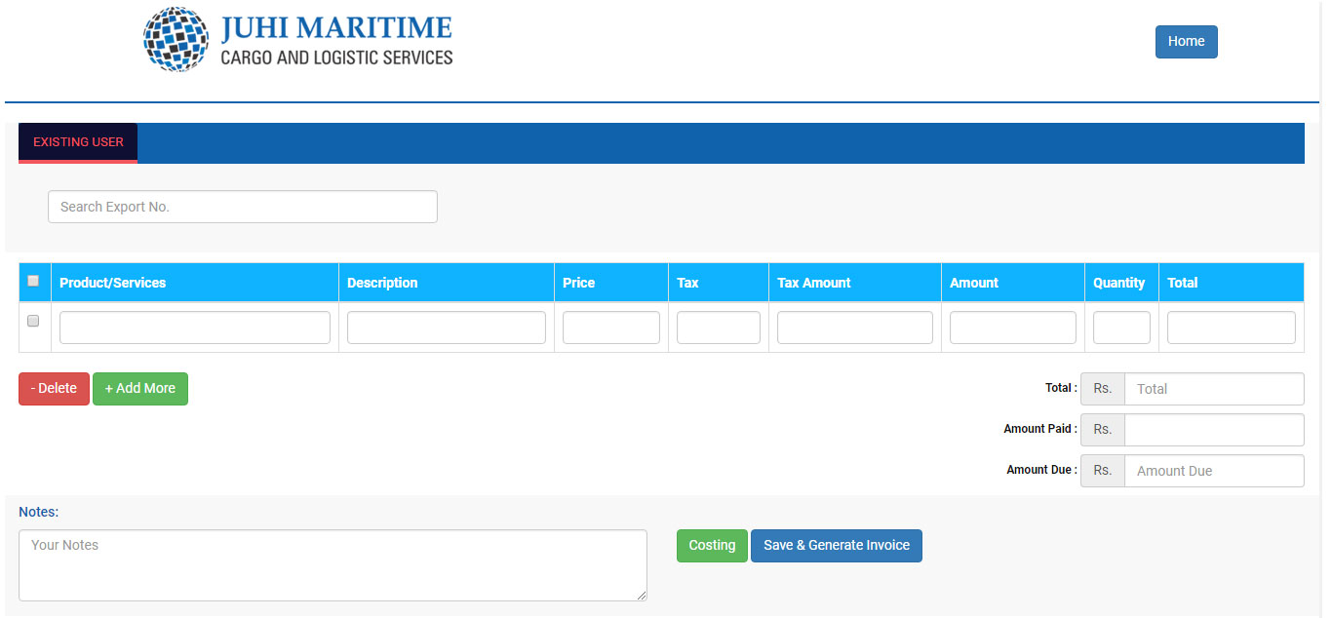Click the Amount Paid input field
This screenshot has height=618, width=1332.
1213,430
